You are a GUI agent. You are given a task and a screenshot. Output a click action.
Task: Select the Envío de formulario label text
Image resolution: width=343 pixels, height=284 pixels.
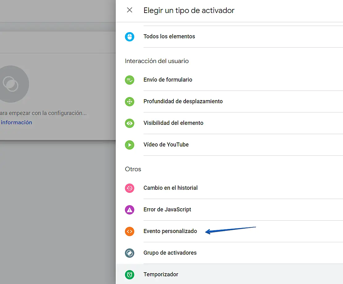[x=168, y=80]
